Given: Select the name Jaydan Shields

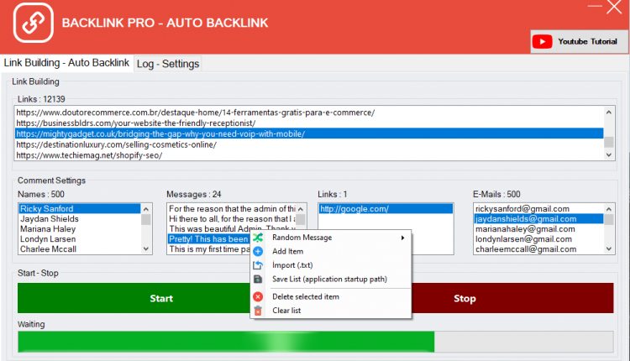Looking at the screenshot, I should [x=80, y=219].
